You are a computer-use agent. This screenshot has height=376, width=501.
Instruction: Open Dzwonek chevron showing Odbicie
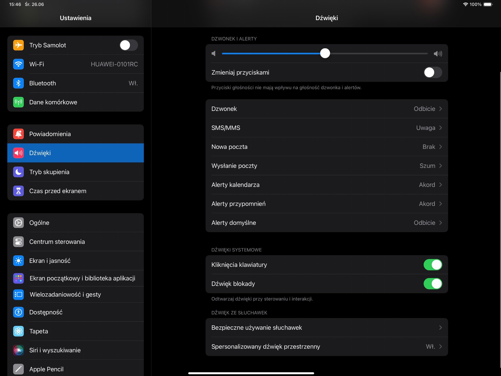(x=440, y=109)
